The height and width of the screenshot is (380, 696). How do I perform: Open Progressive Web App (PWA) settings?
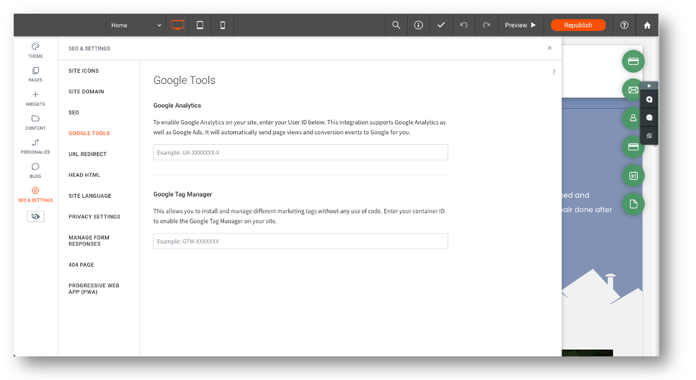pyautogui.click(x=93, y=289)
